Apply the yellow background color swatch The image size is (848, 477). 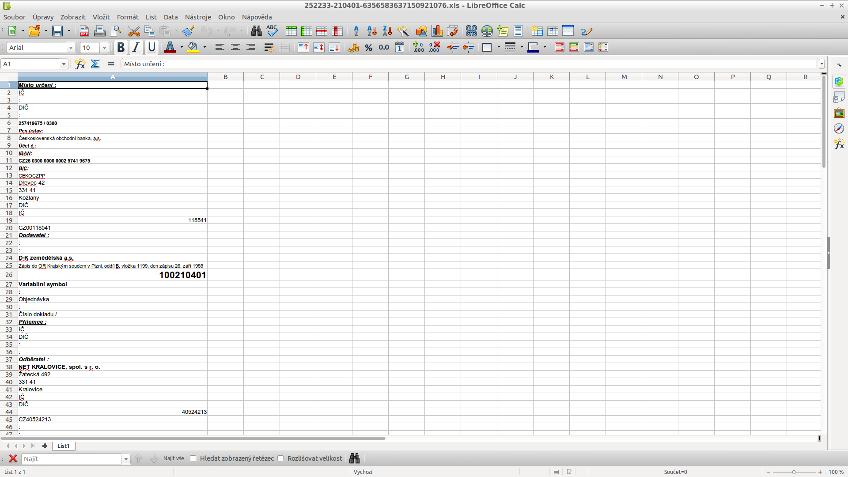coord(193,47)
